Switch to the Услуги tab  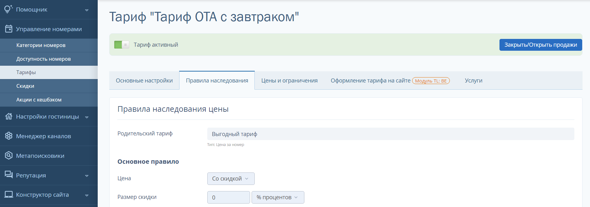[474, 81]
